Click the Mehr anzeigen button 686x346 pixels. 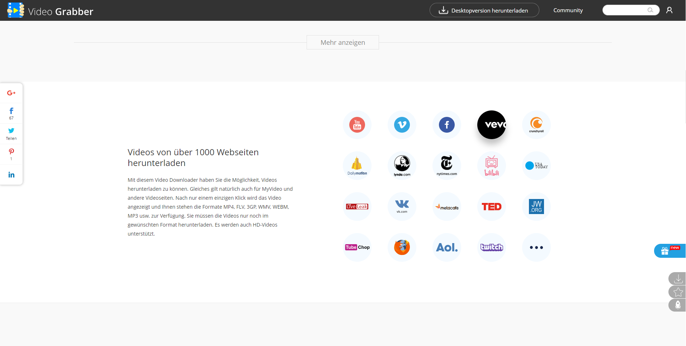coord(343,42)
